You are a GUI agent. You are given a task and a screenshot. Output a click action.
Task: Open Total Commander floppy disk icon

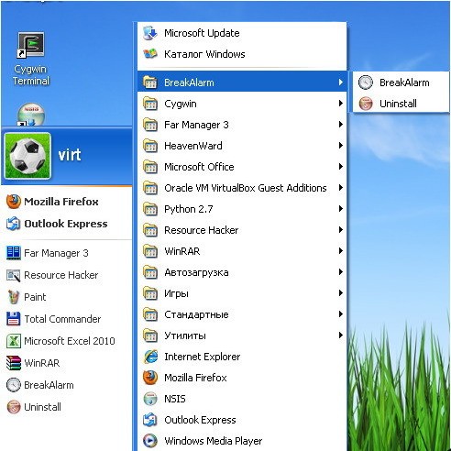click(x=13, y=319)
